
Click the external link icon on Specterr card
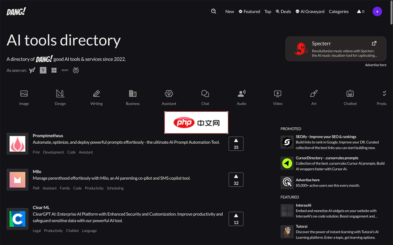[x=374, y=43]
